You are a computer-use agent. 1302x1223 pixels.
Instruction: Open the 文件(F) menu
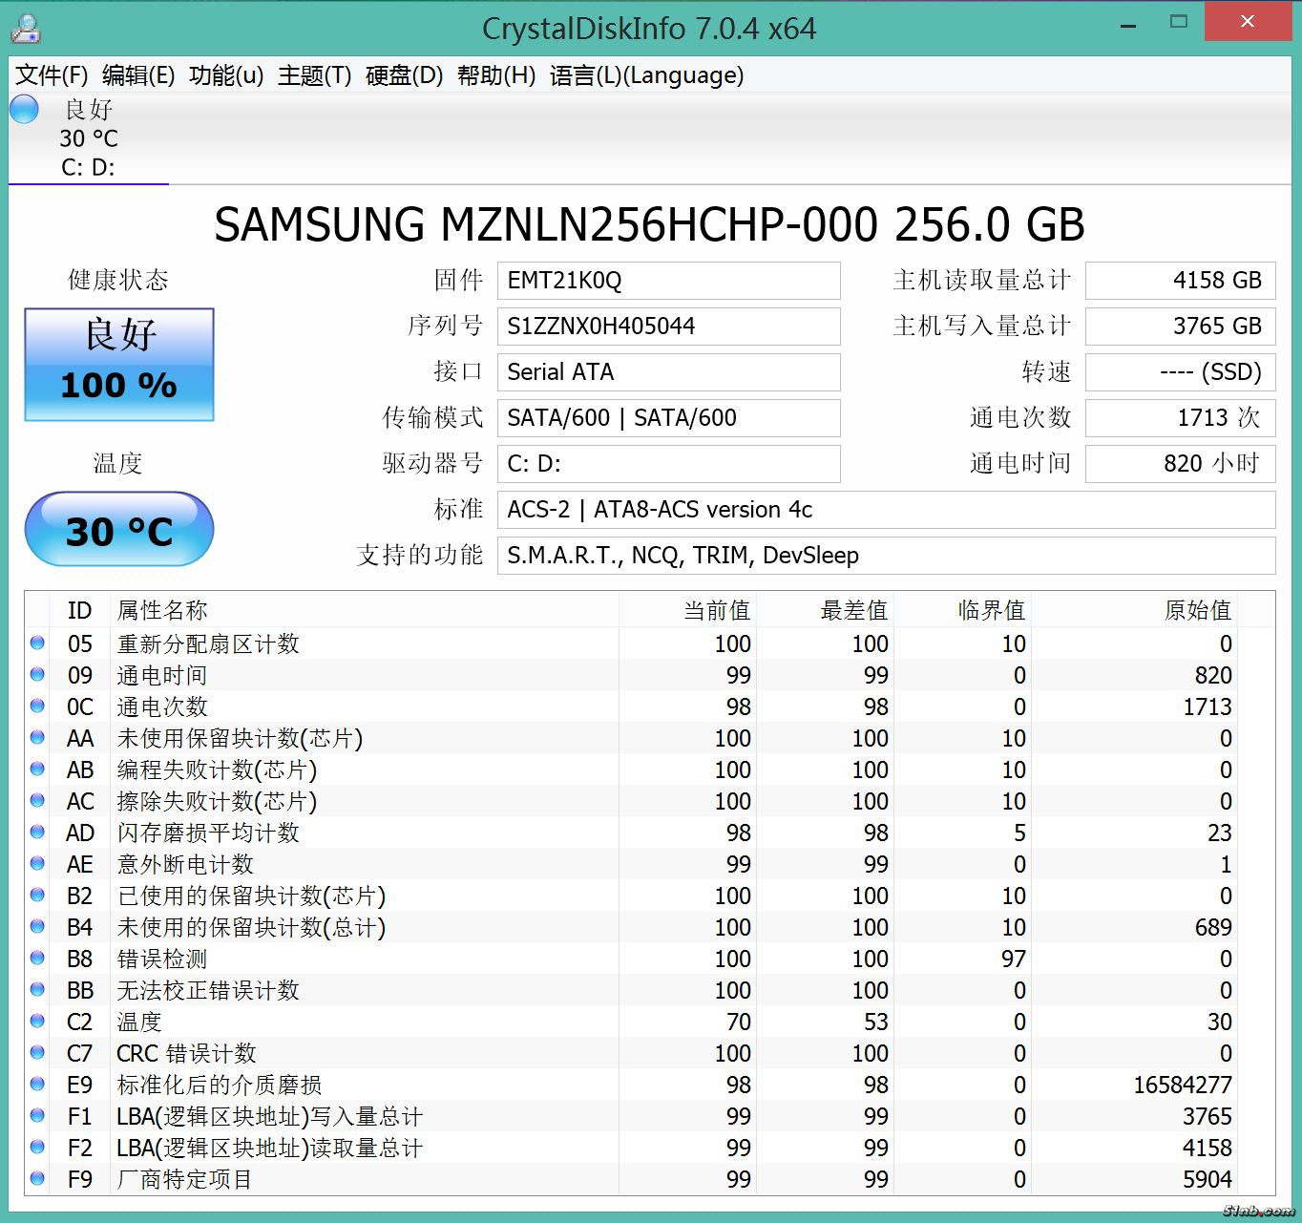point(52,75)
